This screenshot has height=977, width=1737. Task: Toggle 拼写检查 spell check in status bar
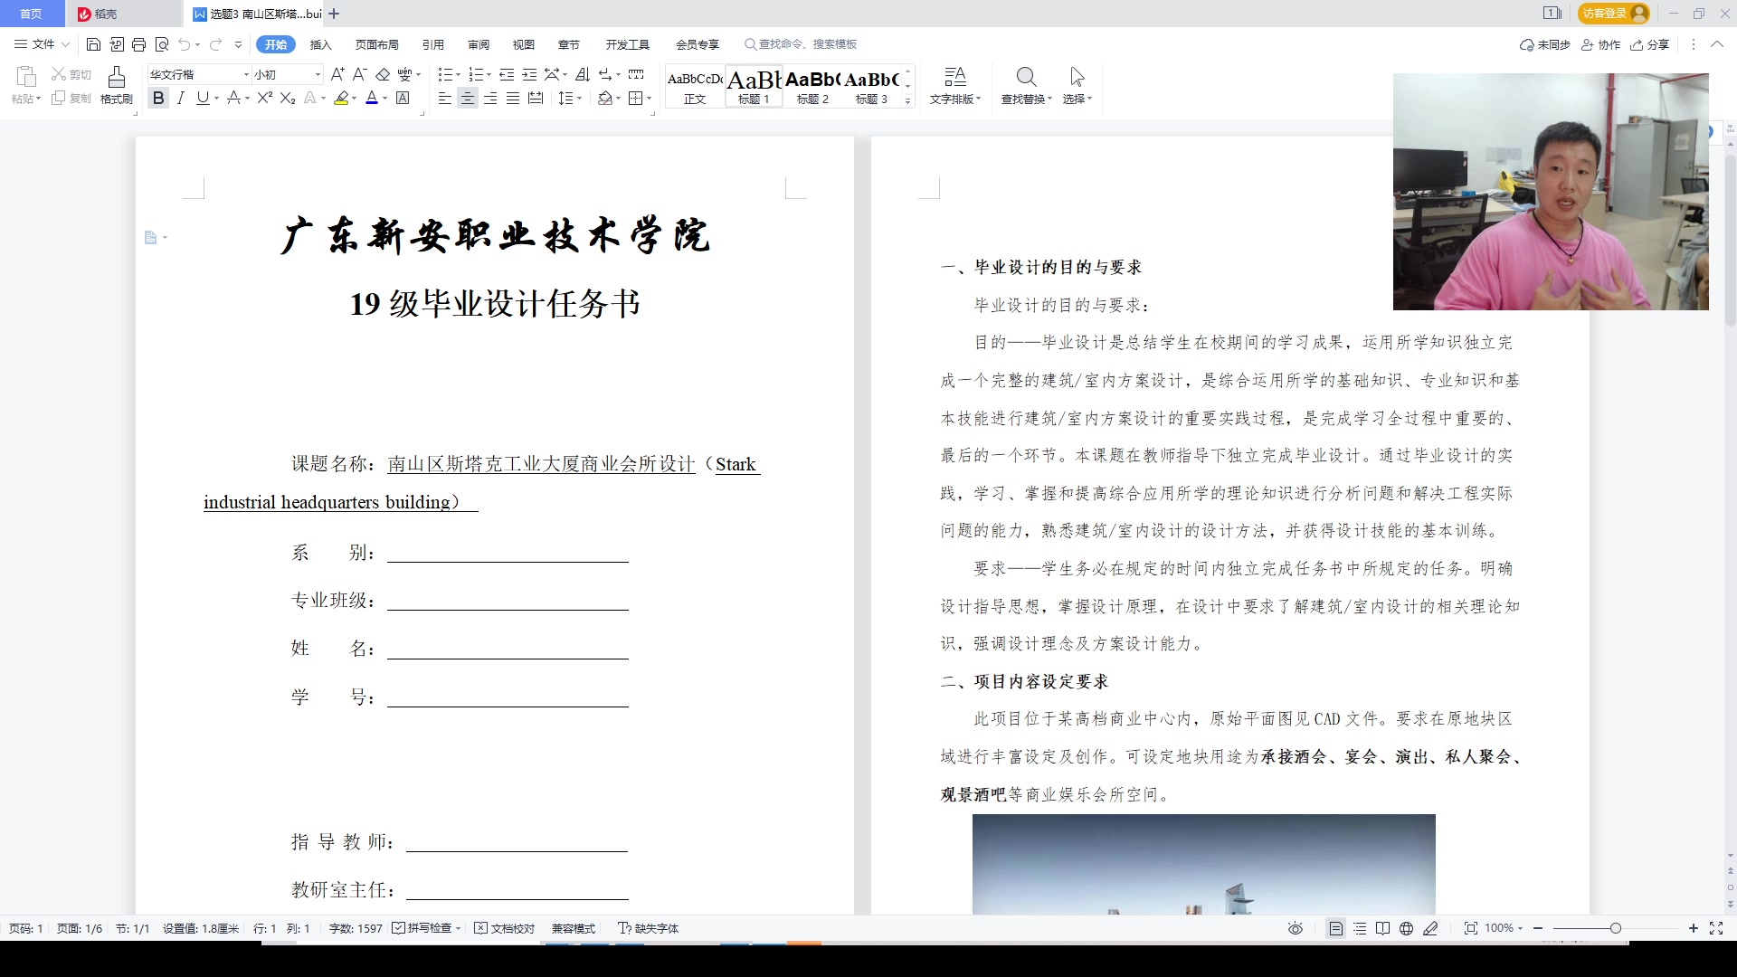(x=425, y=928)
